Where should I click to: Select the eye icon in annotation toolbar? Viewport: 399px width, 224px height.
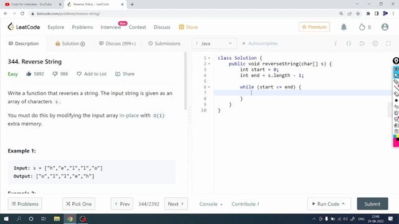397,69
